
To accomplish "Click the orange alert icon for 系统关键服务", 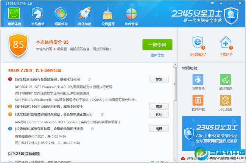I will point(10,114).
